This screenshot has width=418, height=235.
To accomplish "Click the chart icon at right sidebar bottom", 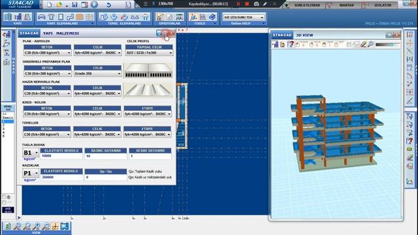I will (410, 181).
